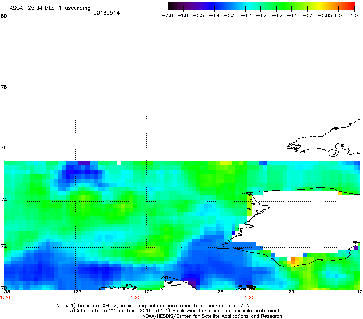Click the -0.15 color scale label
The width and height of the screenshot is (363, 319).
(x=293, y=16)
